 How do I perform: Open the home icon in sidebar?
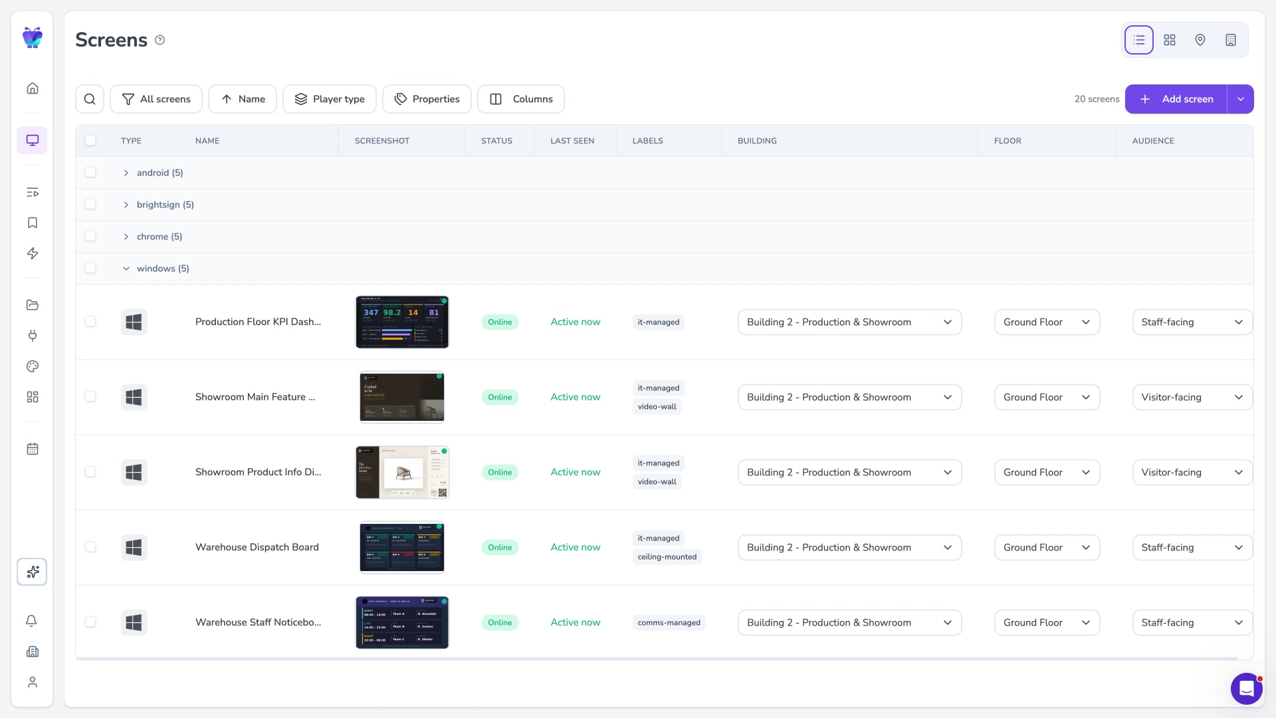pos(32,88)
